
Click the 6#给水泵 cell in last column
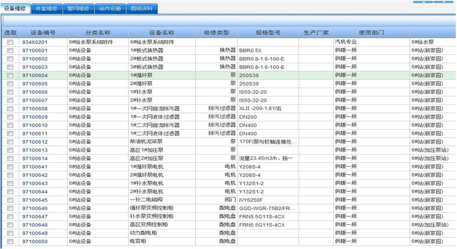pyautogui.click(x=422, y=42)
